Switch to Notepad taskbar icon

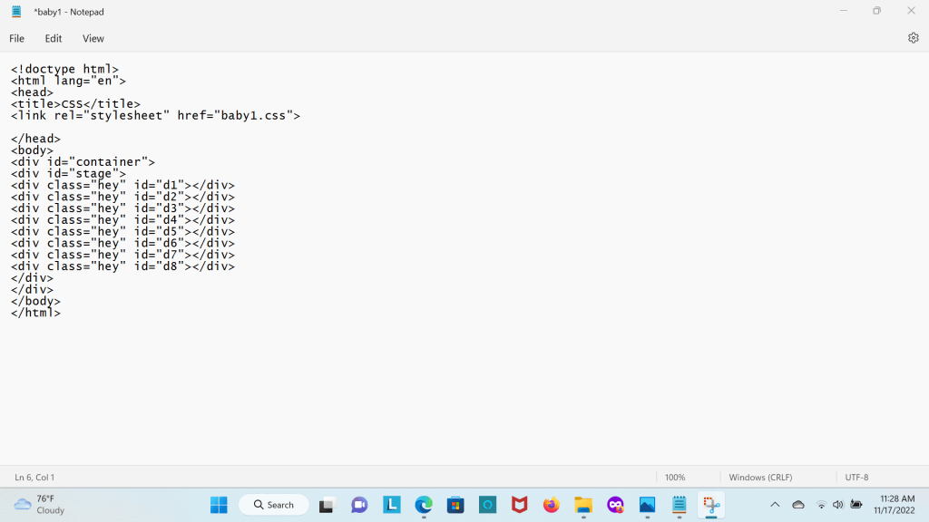coord(679,505)
